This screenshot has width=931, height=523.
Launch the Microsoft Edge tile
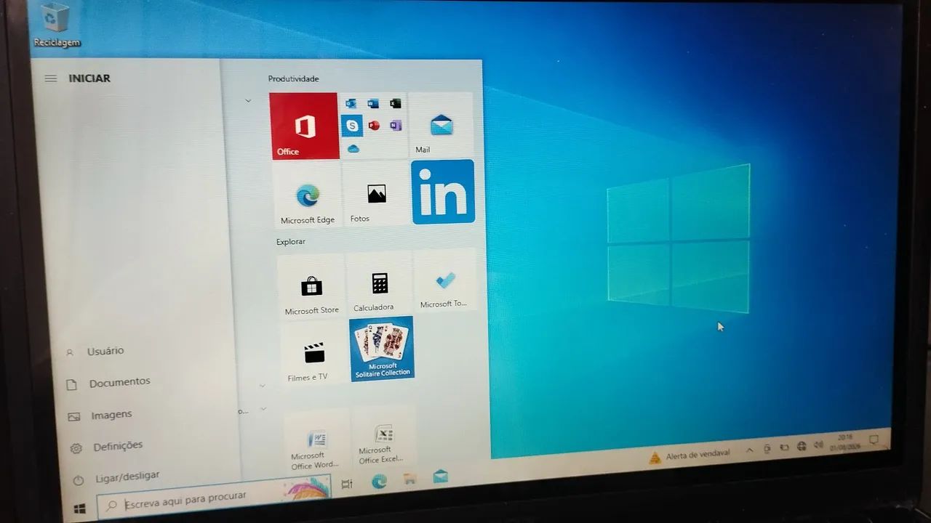click(308, 195)
